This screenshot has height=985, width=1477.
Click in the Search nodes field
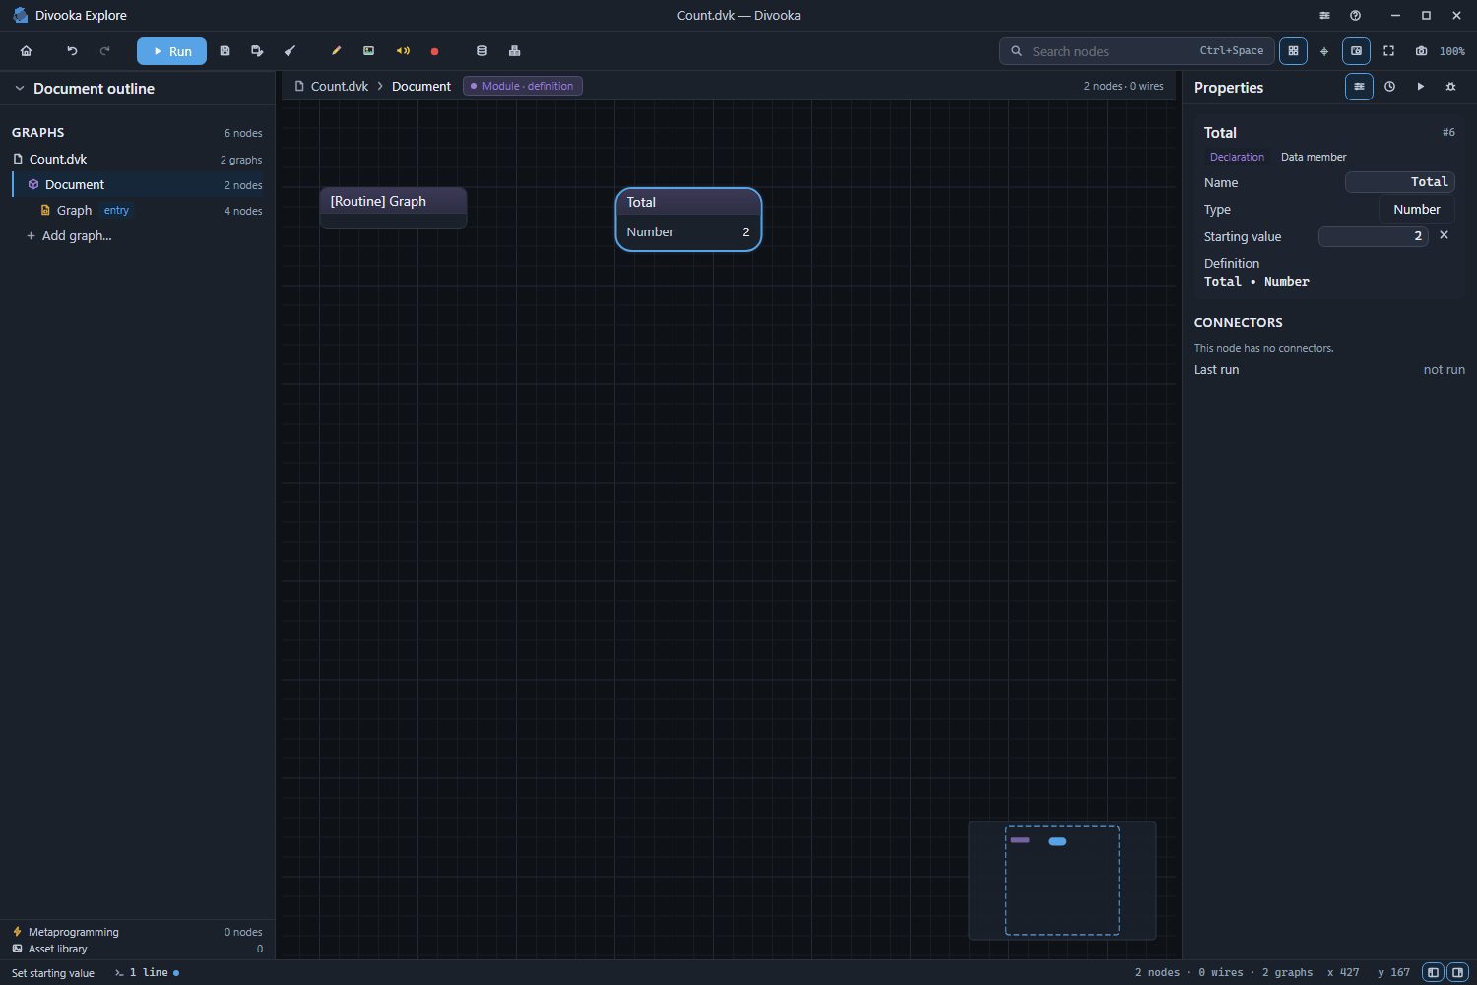tap(1137, 51)
